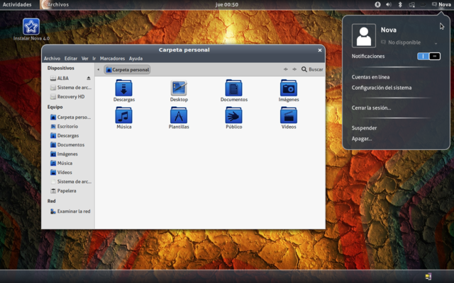Go forward with the right arrow icon
Image resolution: width=454 pixels, height=283 pixels.
click(294, 69)
